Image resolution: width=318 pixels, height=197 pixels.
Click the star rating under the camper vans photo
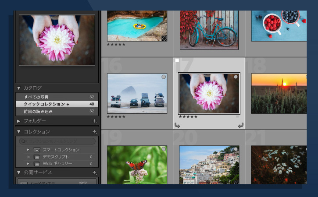[116, 116]
